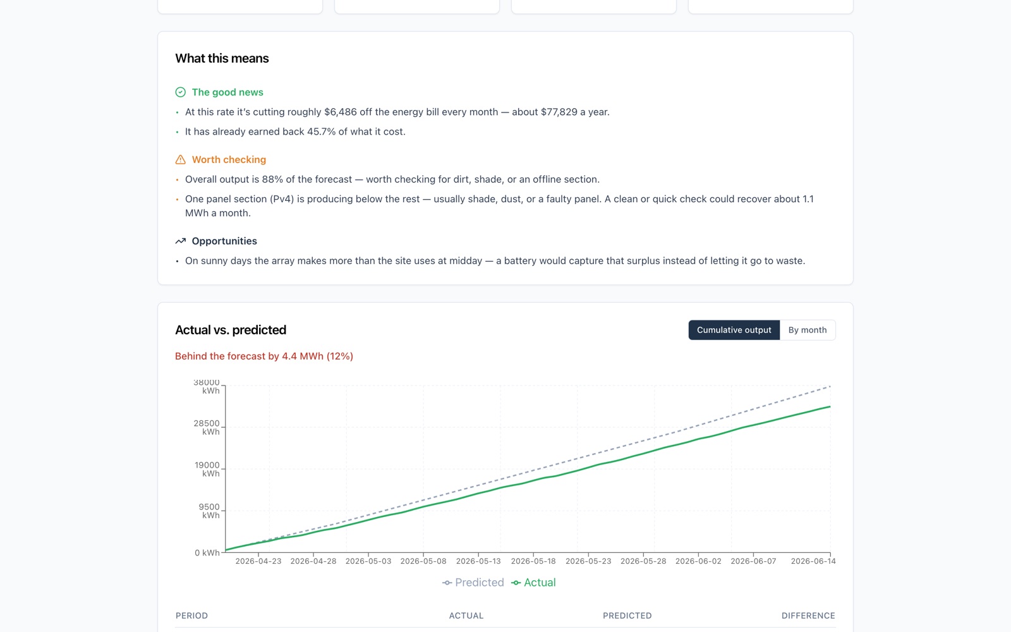The width and height of the screenshot is (1011, 632).
Task: Select the Cumulative output view
Action: click(734, 330)
